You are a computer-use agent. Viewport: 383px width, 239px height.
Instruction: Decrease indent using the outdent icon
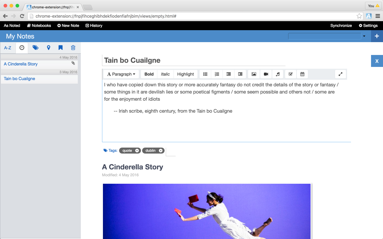(x=229, y=74)
